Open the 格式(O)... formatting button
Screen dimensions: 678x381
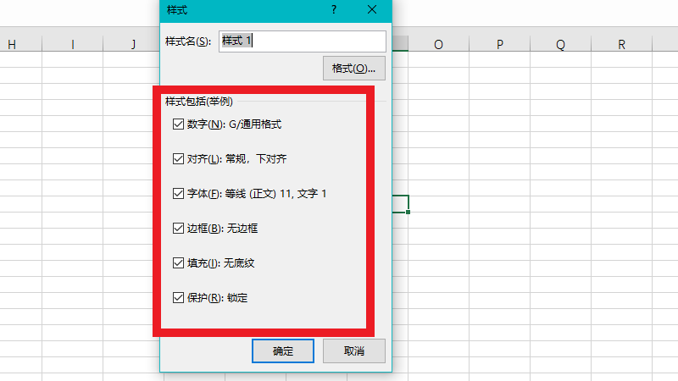point(354,68)
